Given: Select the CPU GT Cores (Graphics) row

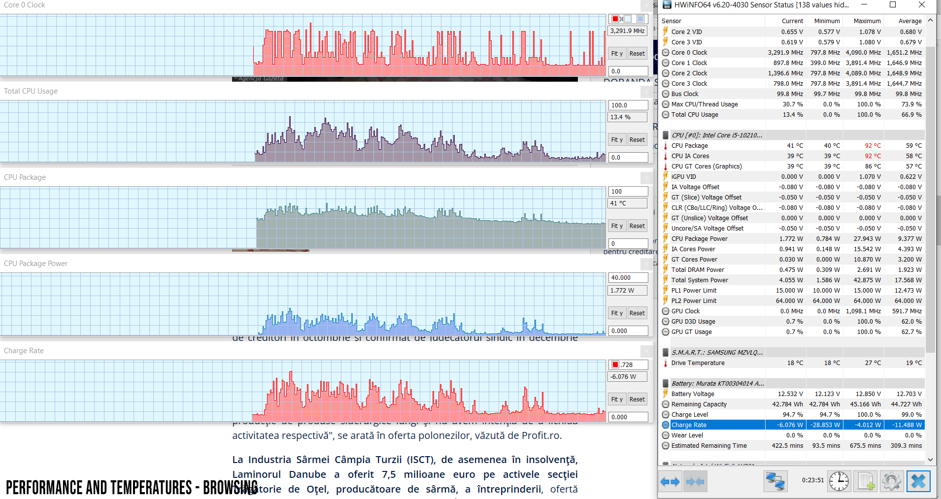Looking at the screenshot, I should click(792, 166).
